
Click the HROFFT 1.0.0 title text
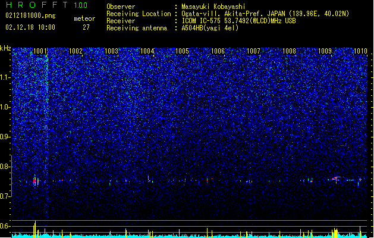[46, 5]
